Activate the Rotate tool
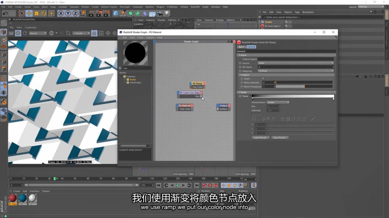 [44, 13]
